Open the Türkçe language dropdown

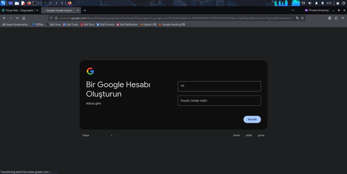coord(97,135)
